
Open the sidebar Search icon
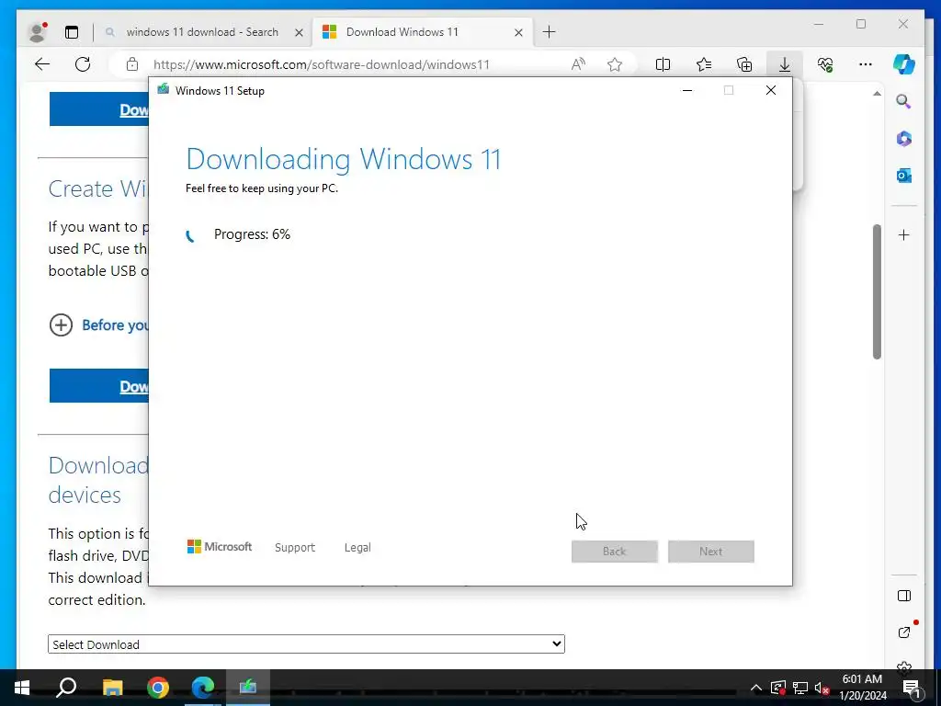(904, 101)
